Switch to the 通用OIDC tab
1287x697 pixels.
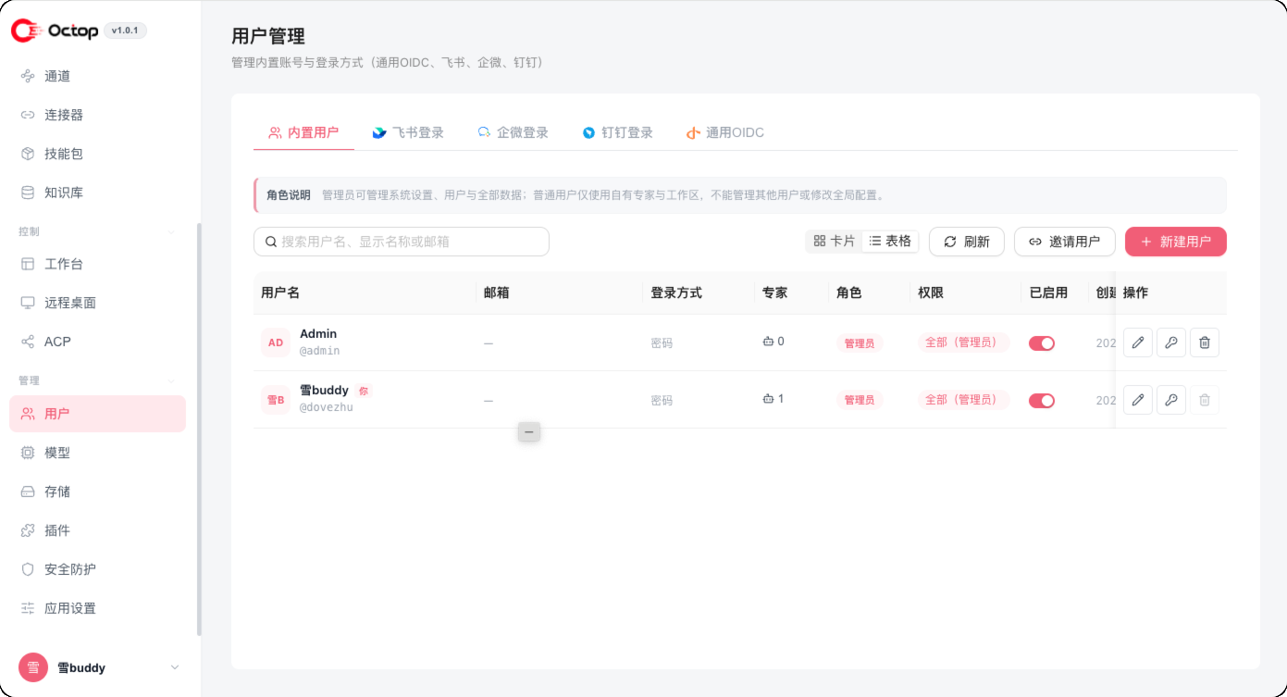tap(725, 132)
